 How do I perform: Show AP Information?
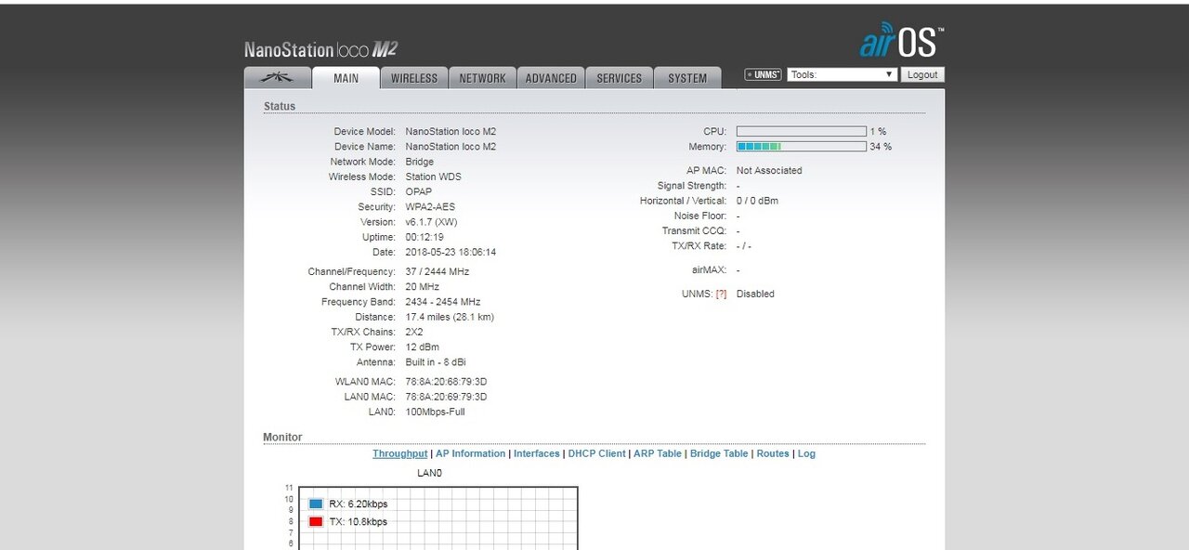[x=471, y=453]
